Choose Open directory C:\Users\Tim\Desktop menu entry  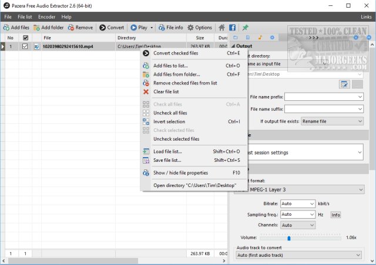tap(194, 185)
